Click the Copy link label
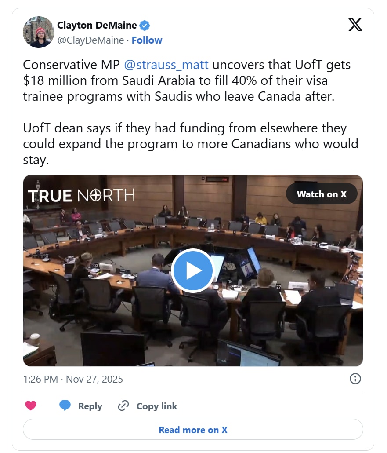Image resolution: width=387 pixels, height=453 pixels. click(157, 406)
